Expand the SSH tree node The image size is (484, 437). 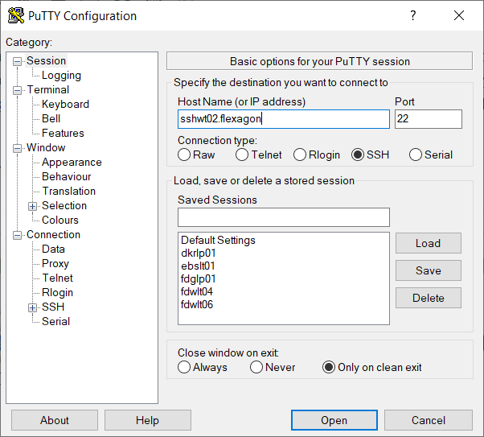(x=32, y=307)
